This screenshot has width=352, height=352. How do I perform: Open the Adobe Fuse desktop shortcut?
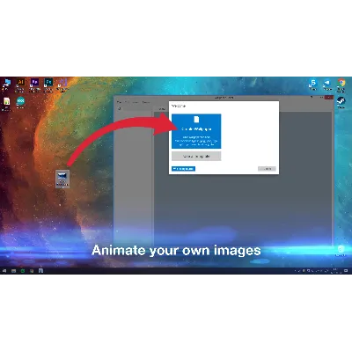tap(48, 84)
